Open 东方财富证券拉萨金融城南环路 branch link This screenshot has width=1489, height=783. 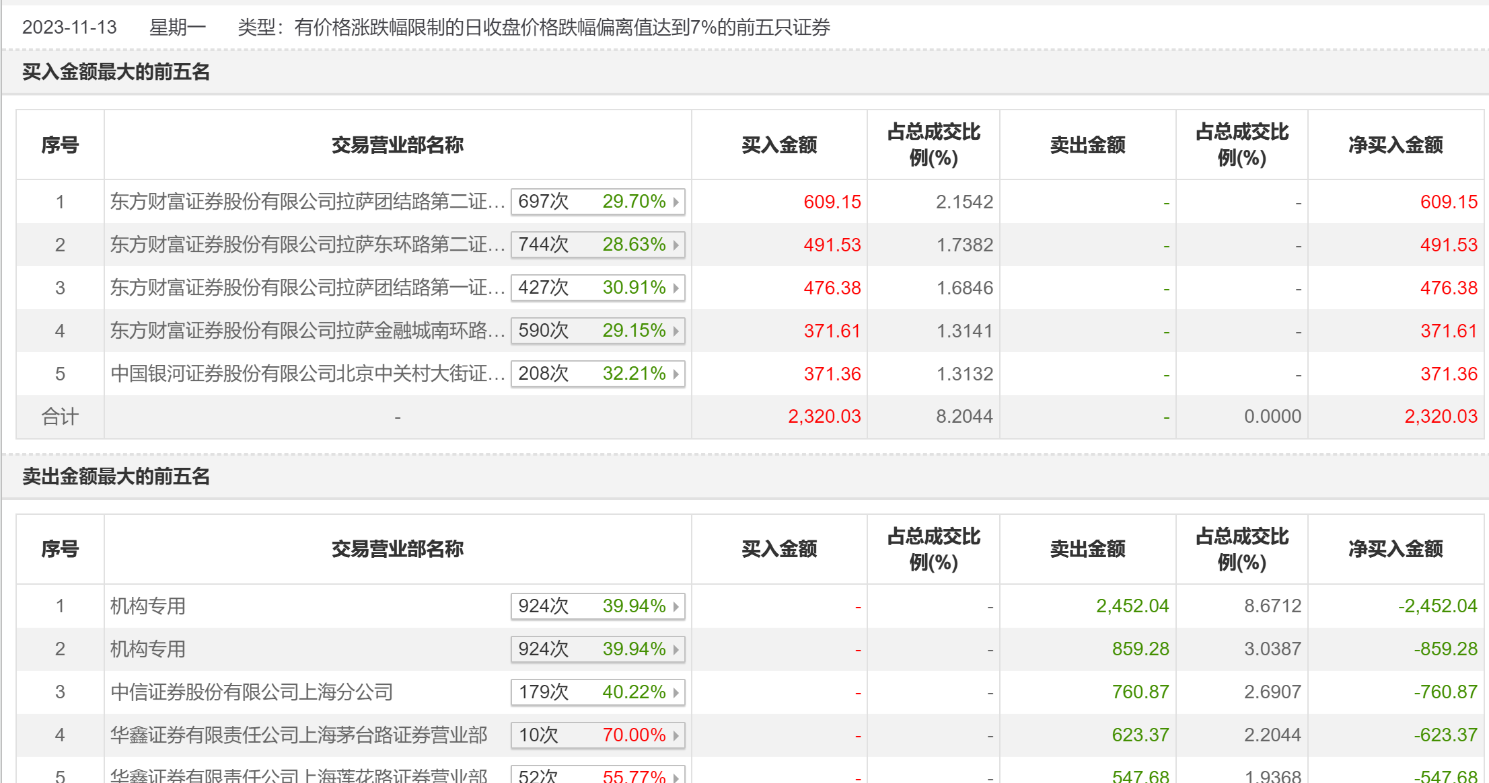[307, 331]
